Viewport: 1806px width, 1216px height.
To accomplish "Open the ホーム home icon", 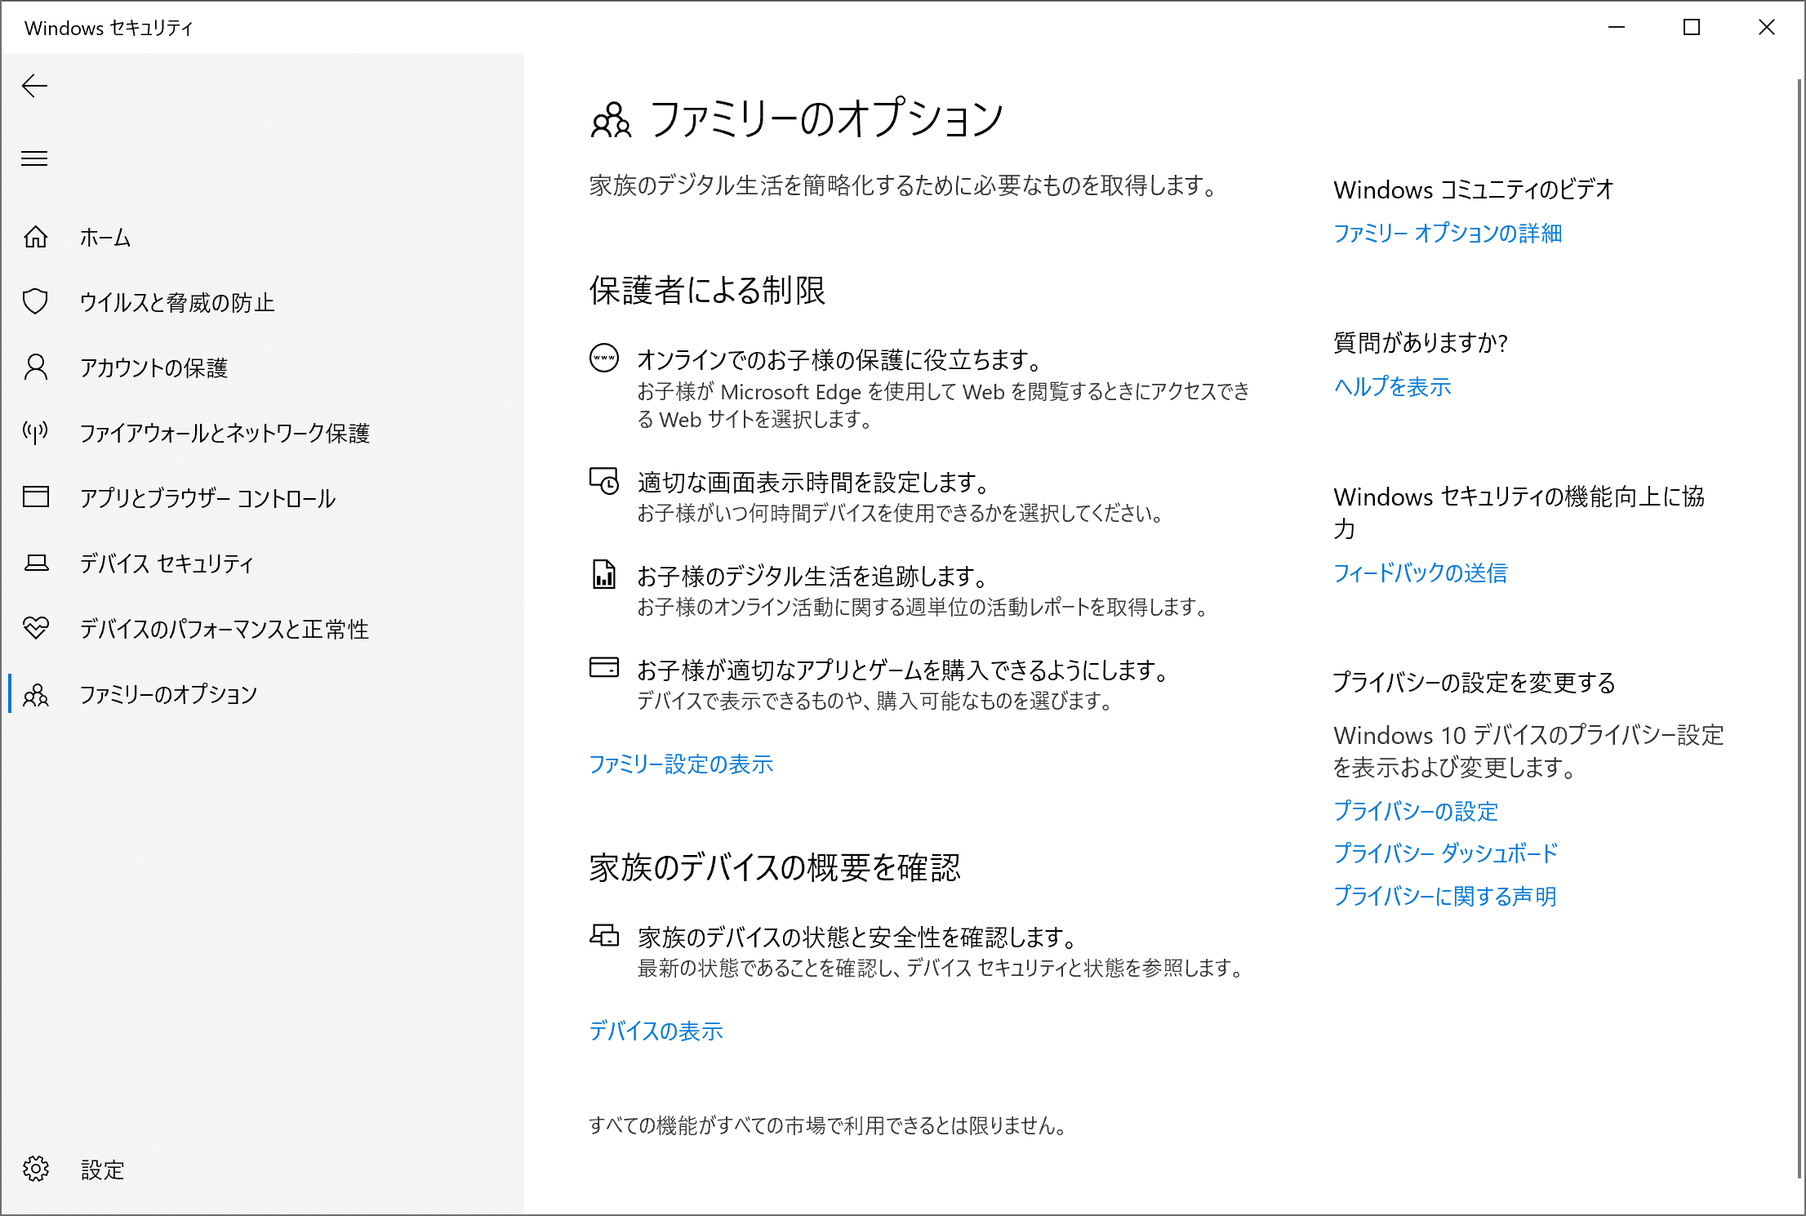I will (x=35, y=237).
